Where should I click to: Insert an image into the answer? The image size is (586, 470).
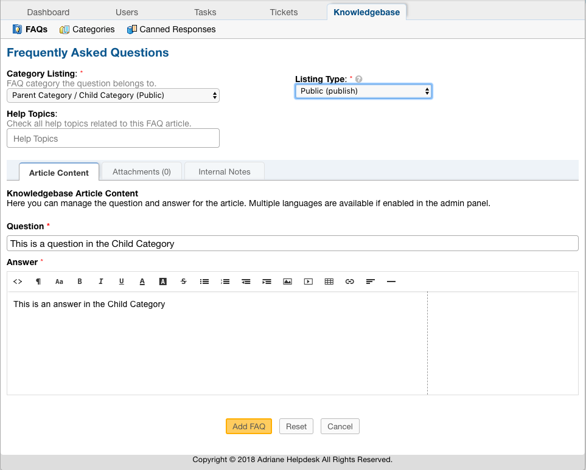point(287,282)
